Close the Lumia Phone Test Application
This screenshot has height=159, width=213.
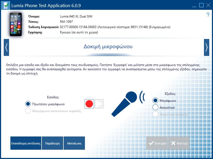[208, 5]
